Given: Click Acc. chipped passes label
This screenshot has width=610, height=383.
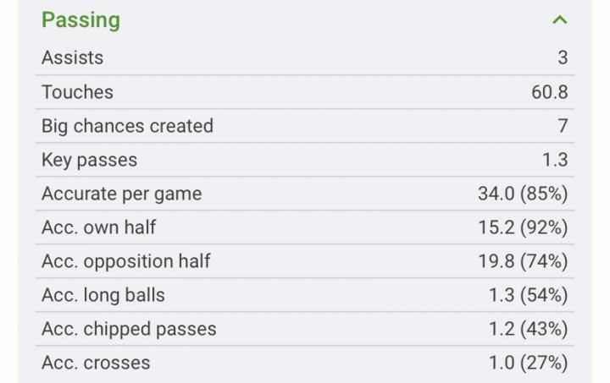Looking at the screenshot, I should click(129, 329).
